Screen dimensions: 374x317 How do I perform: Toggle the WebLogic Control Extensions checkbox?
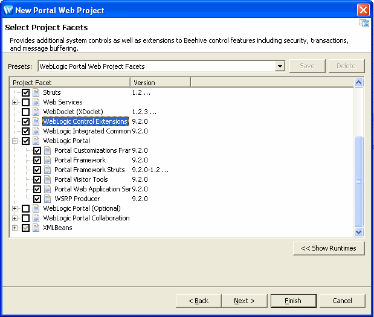(x=25, y=121)
